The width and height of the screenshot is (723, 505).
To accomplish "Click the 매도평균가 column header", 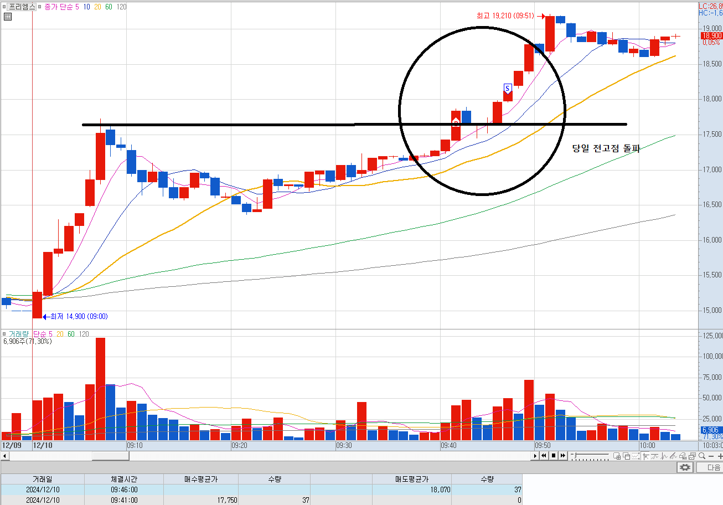I will click(x=412, y=480).
